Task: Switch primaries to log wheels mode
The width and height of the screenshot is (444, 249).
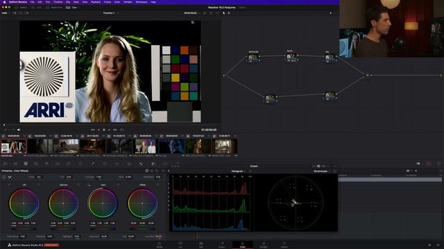Action: pos(157,171)
